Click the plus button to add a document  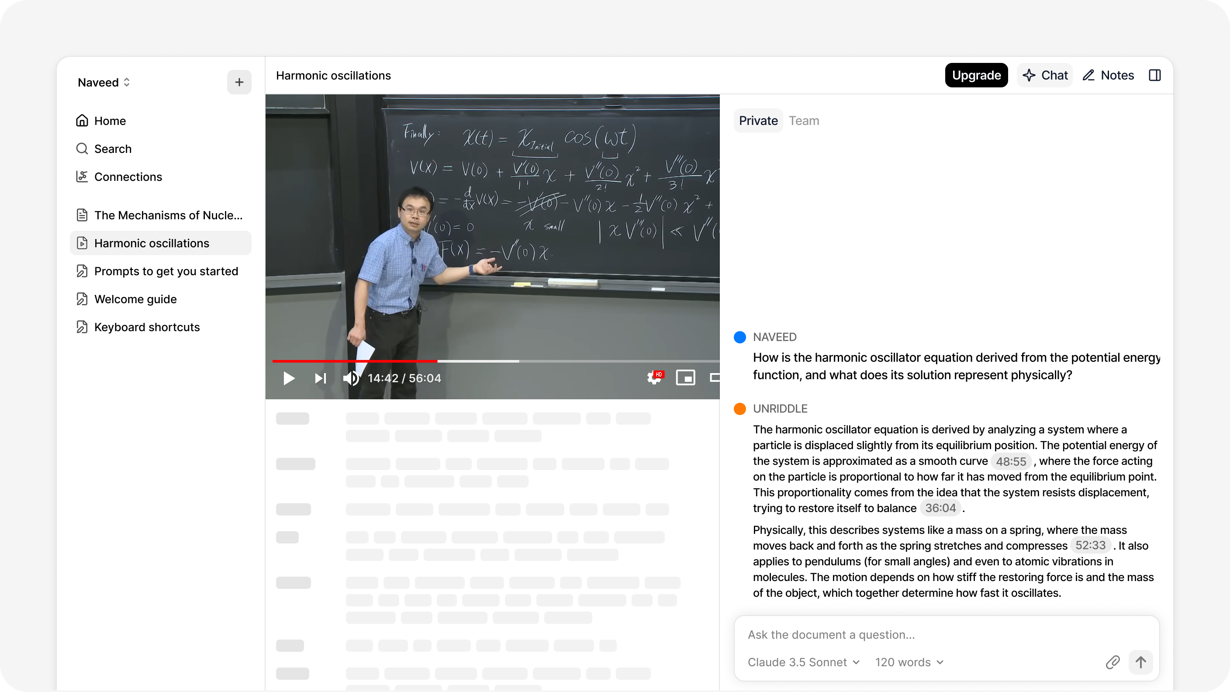point(239,82)
